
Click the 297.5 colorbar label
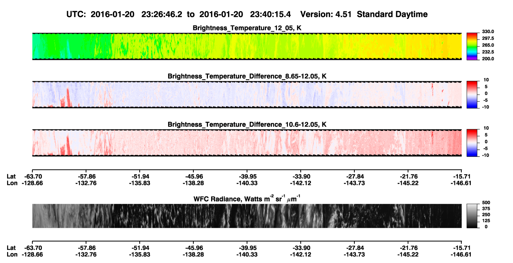(x=487, y=39)
